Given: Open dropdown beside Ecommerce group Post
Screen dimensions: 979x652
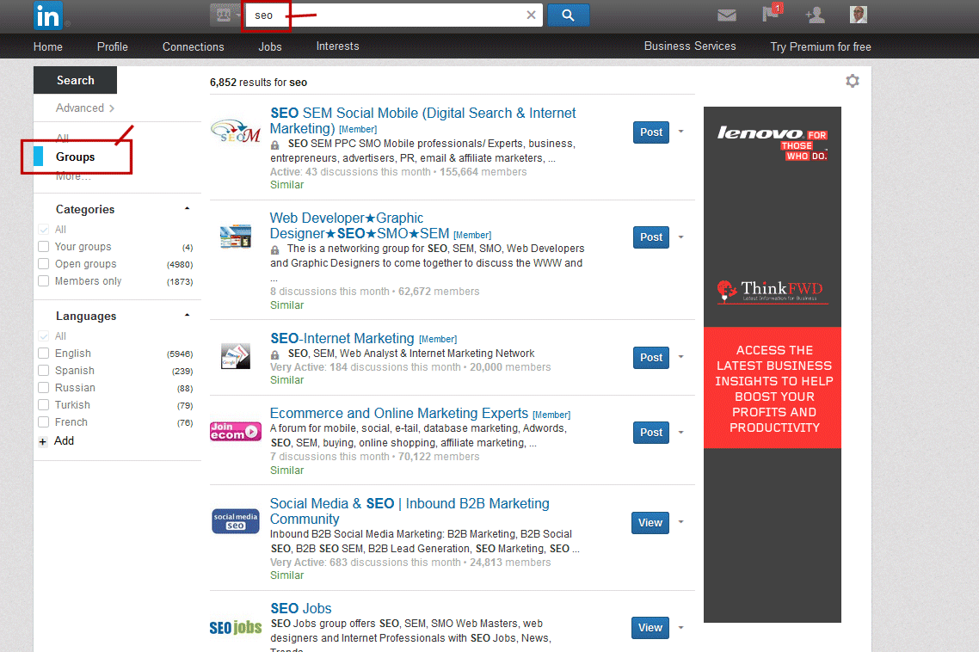Looking at the screenshot, I should click(681, 432).
